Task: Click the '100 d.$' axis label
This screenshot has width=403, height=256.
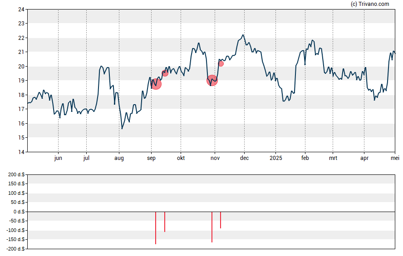Action: pos(16,193)
